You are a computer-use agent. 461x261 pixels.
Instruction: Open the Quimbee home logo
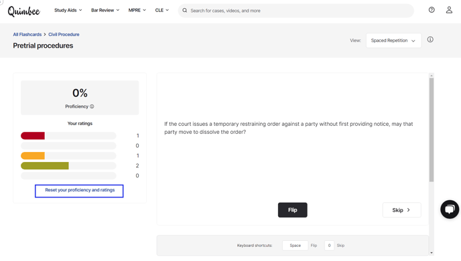pos(24,11)
